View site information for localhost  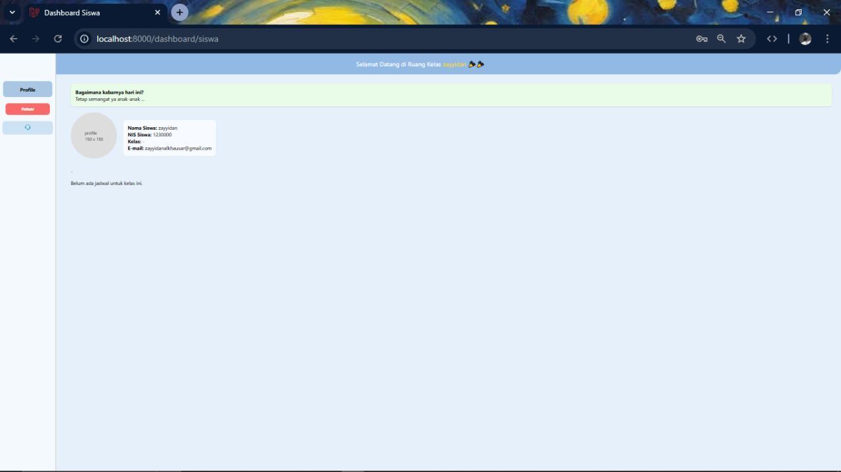85,39
